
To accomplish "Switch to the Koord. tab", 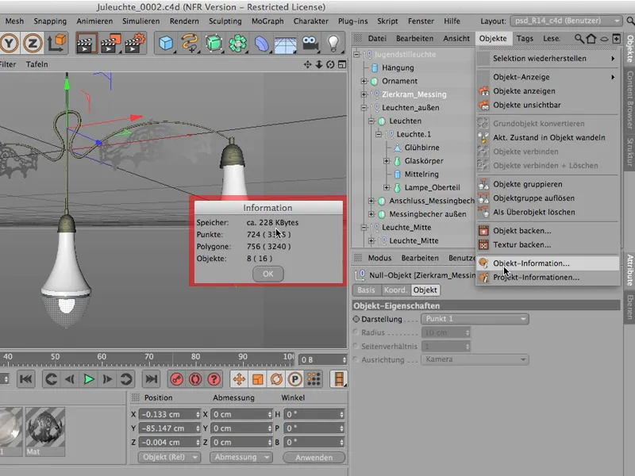I will (x=394, y=290).
